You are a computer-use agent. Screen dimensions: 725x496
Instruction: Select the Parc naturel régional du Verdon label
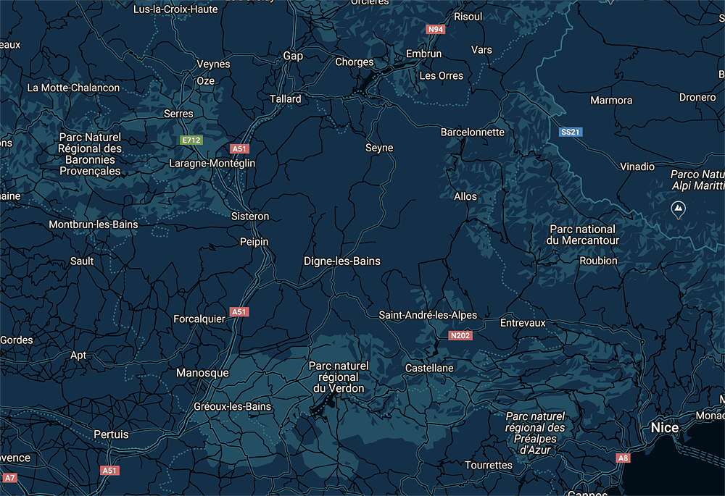tap(339, 377)
